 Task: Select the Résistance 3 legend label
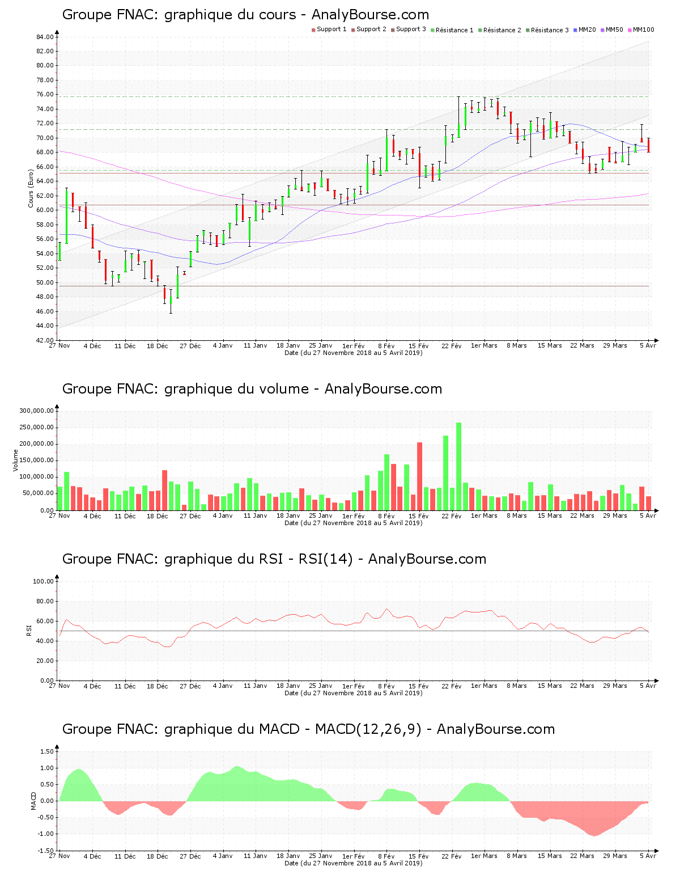550,30
